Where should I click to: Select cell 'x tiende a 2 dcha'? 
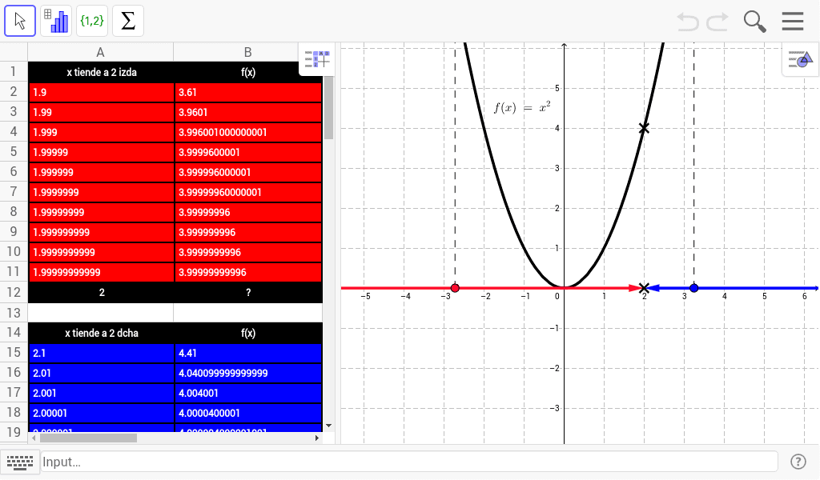click(x=102, y=333)
